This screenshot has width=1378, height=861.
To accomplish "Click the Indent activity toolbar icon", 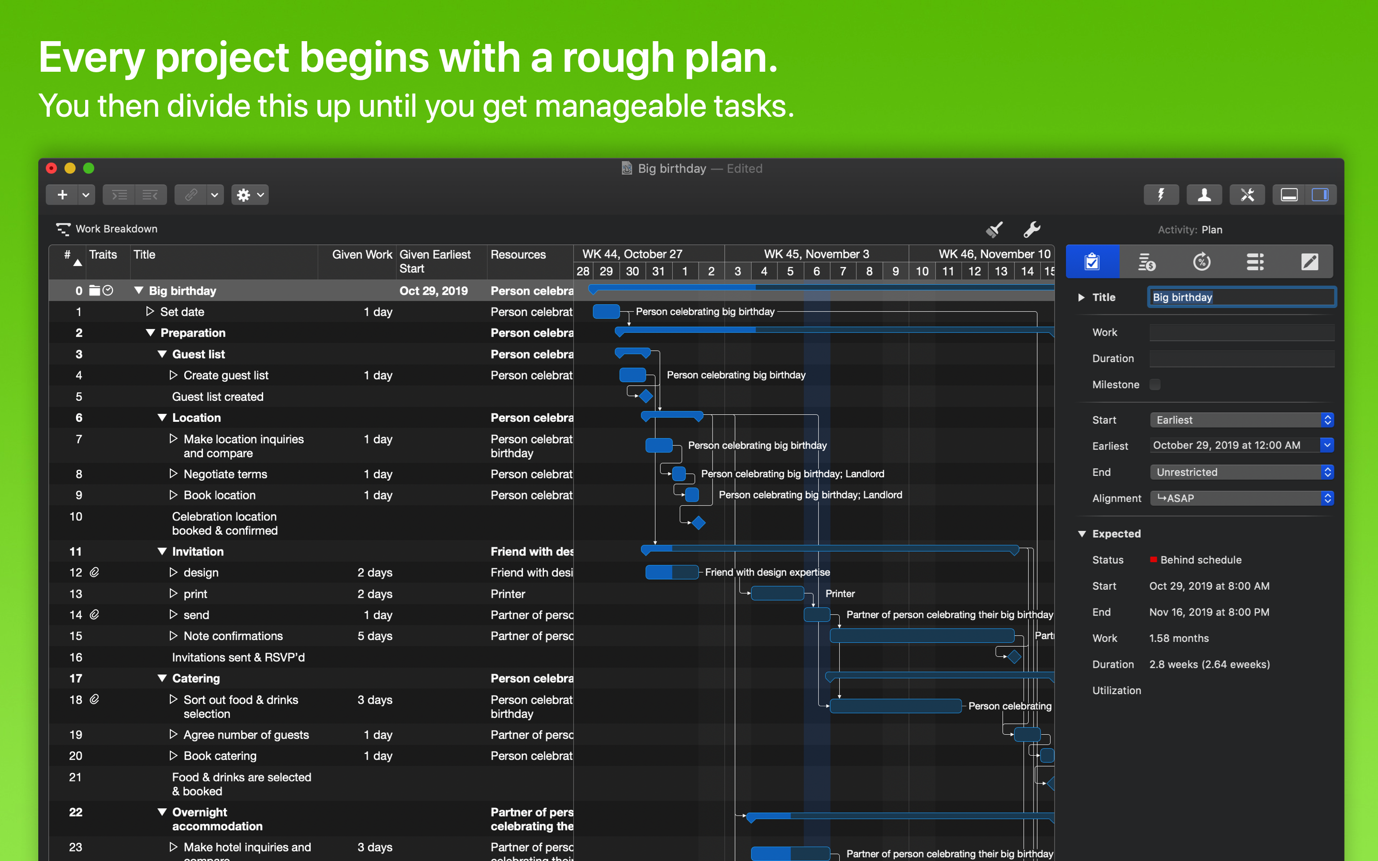I will 119,195.
